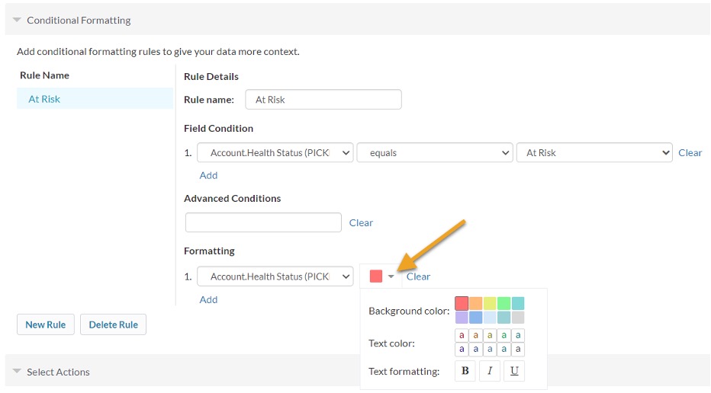Apply underline text formatting

514,371
